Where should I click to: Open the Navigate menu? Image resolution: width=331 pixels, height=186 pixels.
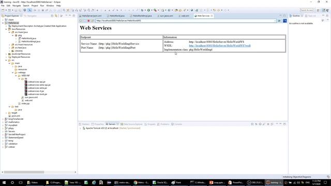17,6
